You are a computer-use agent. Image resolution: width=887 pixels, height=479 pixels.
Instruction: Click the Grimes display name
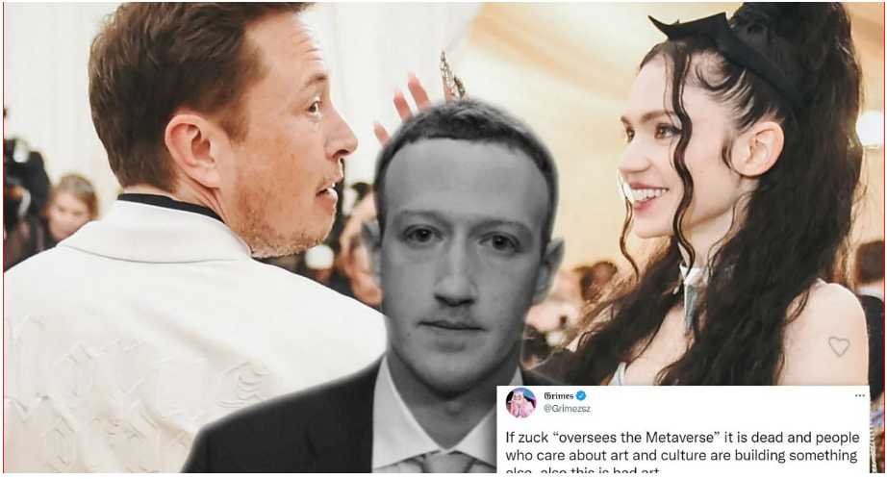(558, 396)
